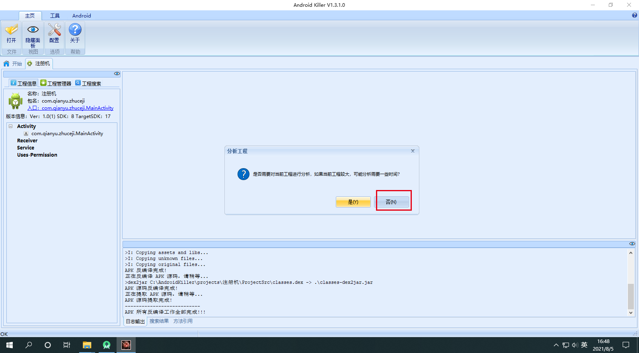Open File Explorer from taskbar
This screenshot has height=353, width=639.
[x=87, y=345]
